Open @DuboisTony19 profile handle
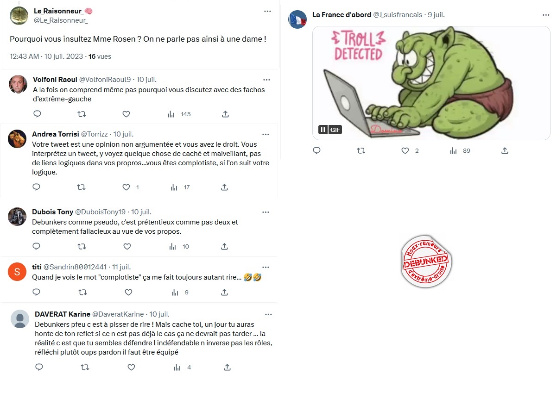 pos(100,212)
